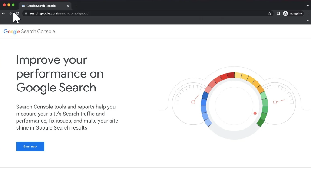Click the Start now button
311x176 pixels.
(30, 147)
